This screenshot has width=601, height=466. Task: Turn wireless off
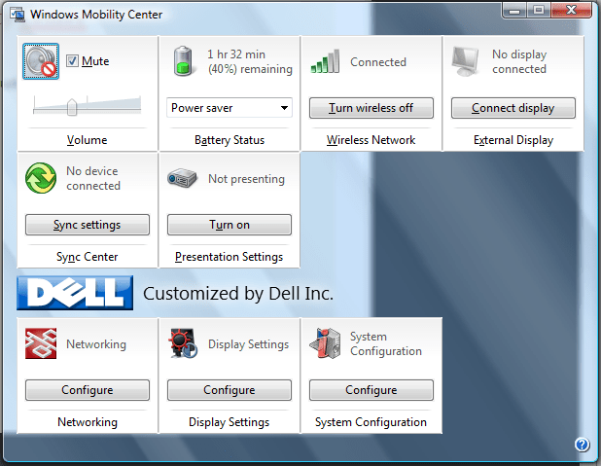pos(371,108)
